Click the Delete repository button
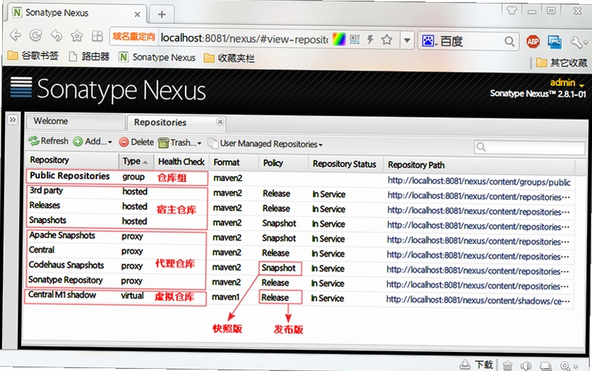The height and width of the screenshot is (371, 592). (136, 142)
